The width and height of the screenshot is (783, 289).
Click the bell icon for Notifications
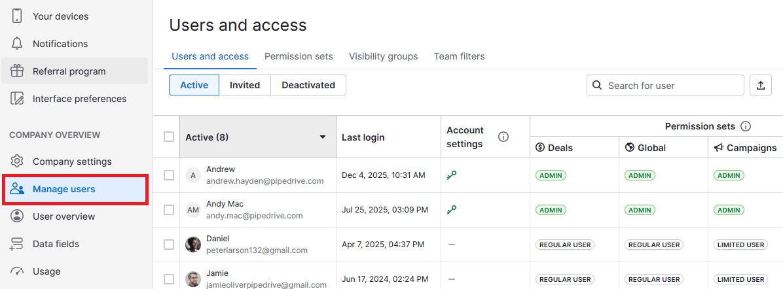point(17,44)
